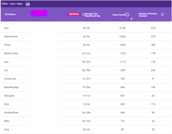Open student Alexia-Anne's name
This screenshot has width=172, height=134.
[11, 36]
